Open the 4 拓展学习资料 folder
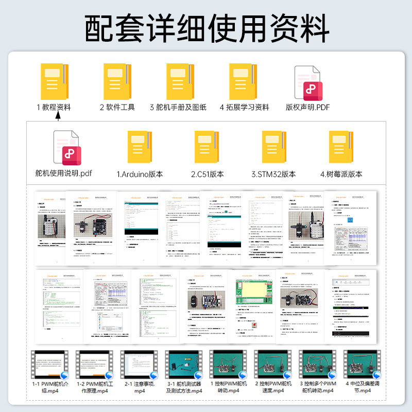 tap(243, 81)
